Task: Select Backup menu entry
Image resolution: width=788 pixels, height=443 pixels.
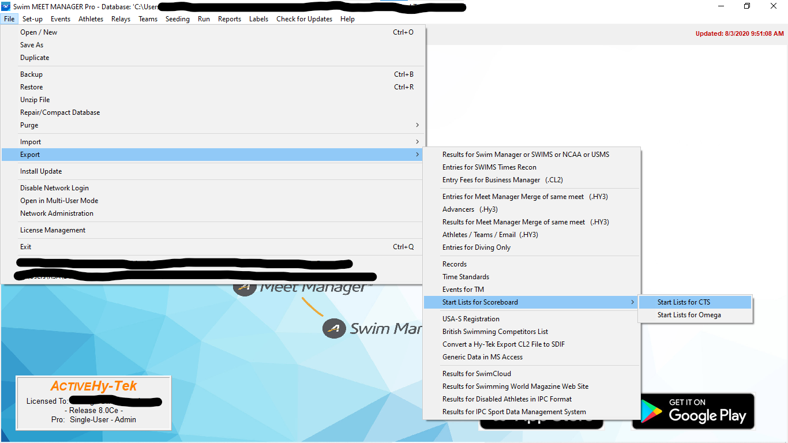Action: (x=213, y=74)
